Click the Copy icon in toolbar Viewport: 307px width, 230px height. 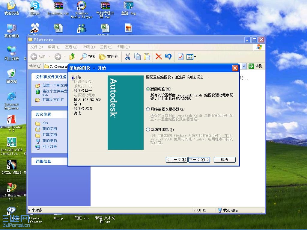(x=137, y=57)
